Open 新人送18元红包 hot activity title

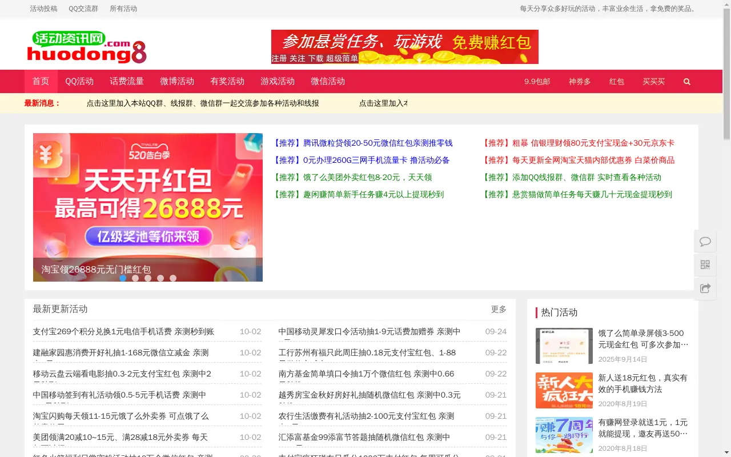pyautogui.click(x=643, y=383)
